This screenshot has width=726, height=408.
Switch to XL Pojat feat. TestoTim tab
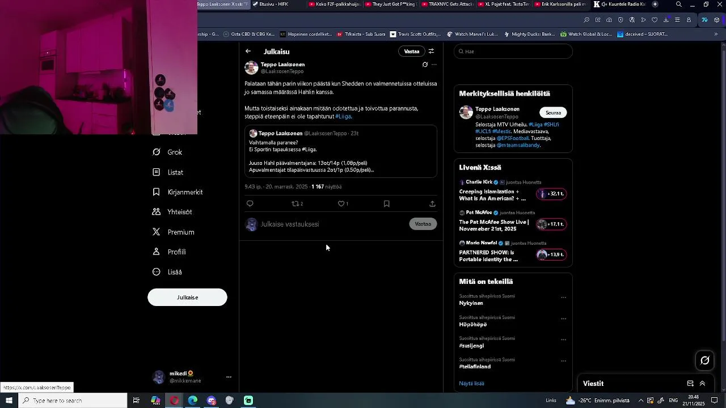coord(505,4)
